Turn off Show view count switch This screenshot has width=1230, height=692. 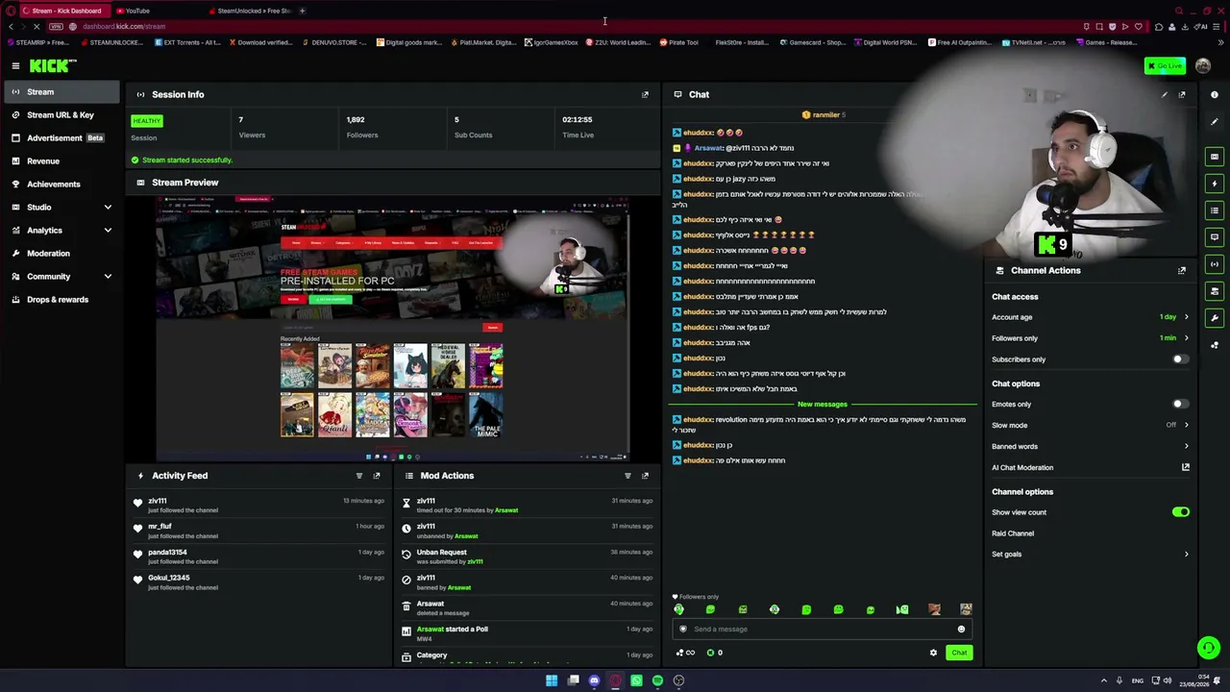point(1180,512)
